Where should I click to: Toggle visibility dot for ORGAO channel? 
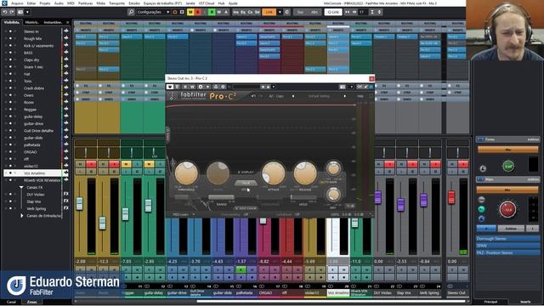pos(10,151)
